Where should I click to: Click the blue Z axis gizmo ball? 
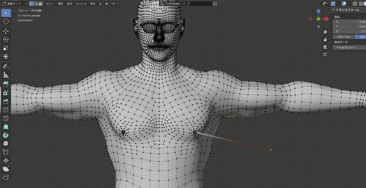(x=318, y=11)
